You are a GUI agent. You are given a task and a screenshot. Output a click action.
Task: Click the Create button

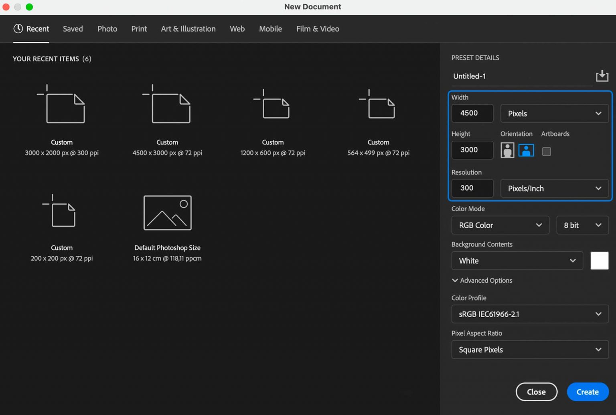[x=588, y=392]
